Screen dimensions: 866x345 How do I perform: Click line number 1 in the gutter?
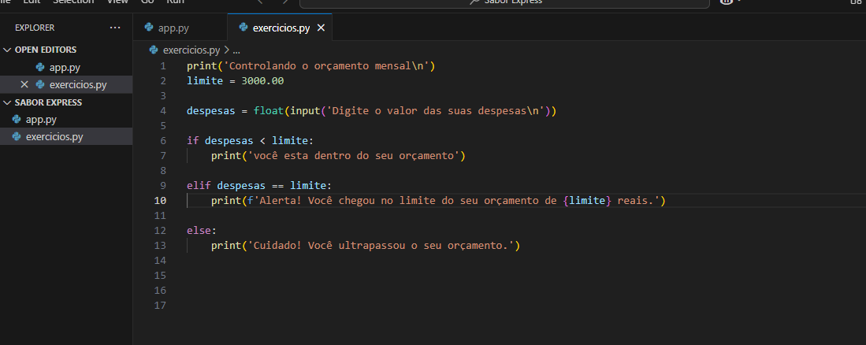coord(162,66)
